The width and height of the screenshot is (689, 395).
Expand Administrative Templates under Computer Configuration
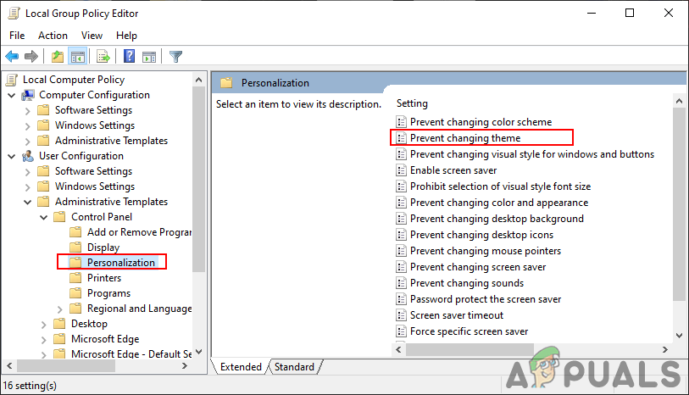[28, 142]
